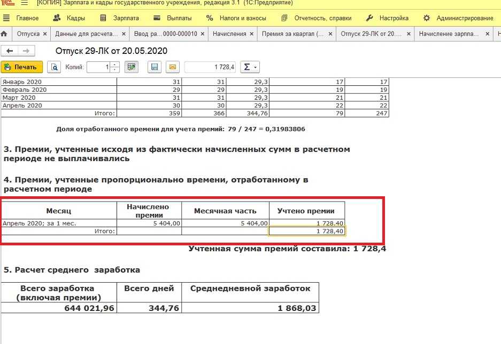The width and height of the screenshot is (501, 344).
Task: Select the Январь 2020 row label
Action: pos(59,82)
